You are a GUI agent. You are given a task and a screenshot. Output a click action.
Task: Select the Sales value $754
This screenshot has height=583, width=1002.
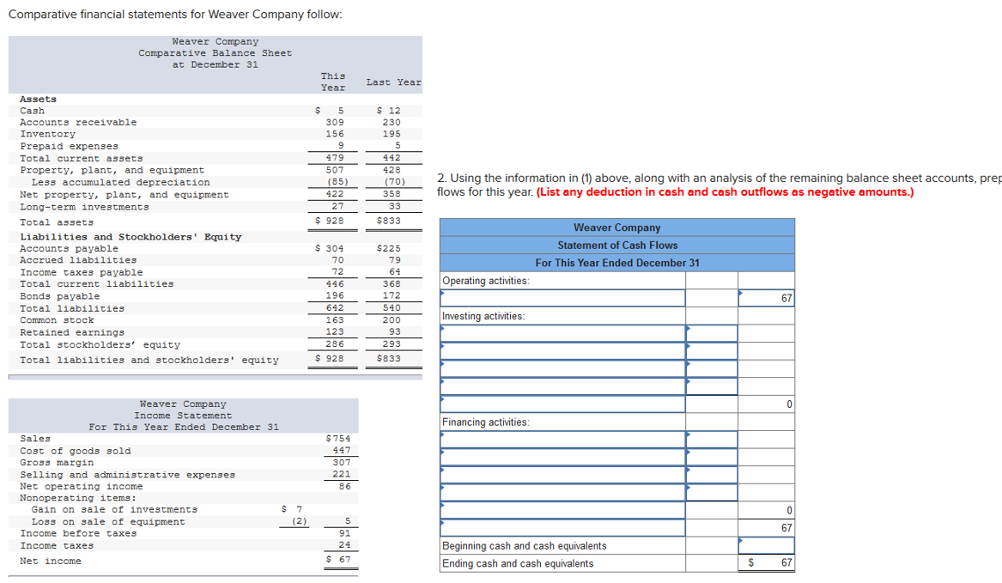pos(338,439)
